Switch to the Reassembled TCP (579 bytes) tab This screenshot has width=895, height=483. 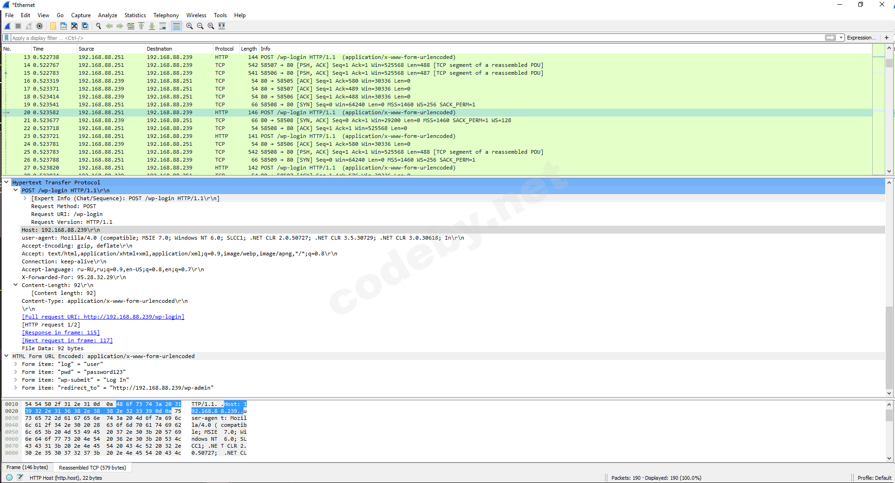(92, 468)
